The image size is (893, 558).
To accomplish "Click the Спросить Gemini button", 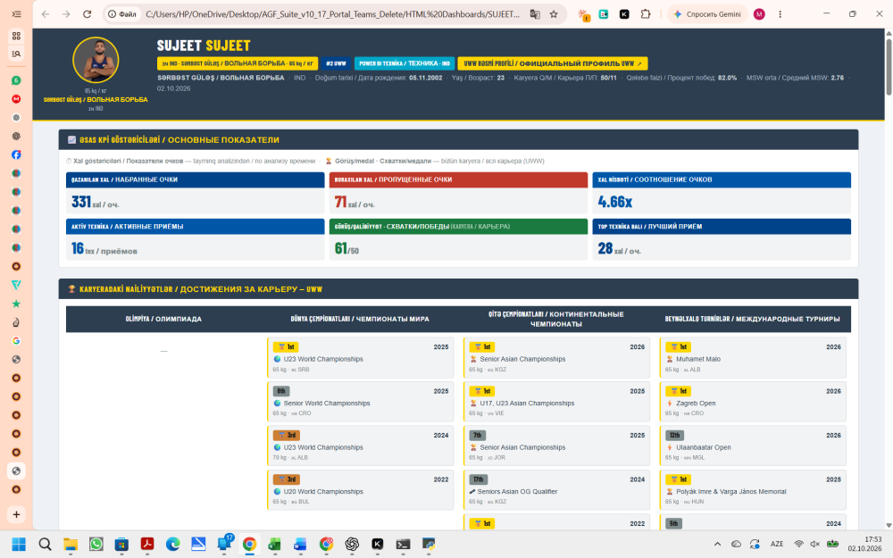I will click(x=707, y=14).
